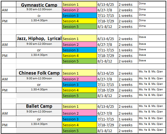Screen dimensions: 167x134
Task: Select blue Session 3 cell in Chinese Folk Camp
Action: pos(79,85)
